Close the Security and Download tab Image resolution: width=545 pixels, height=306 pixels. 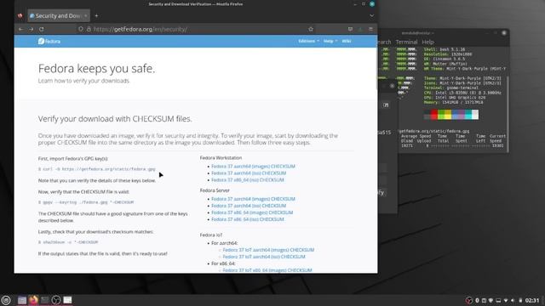coord(85,15)
